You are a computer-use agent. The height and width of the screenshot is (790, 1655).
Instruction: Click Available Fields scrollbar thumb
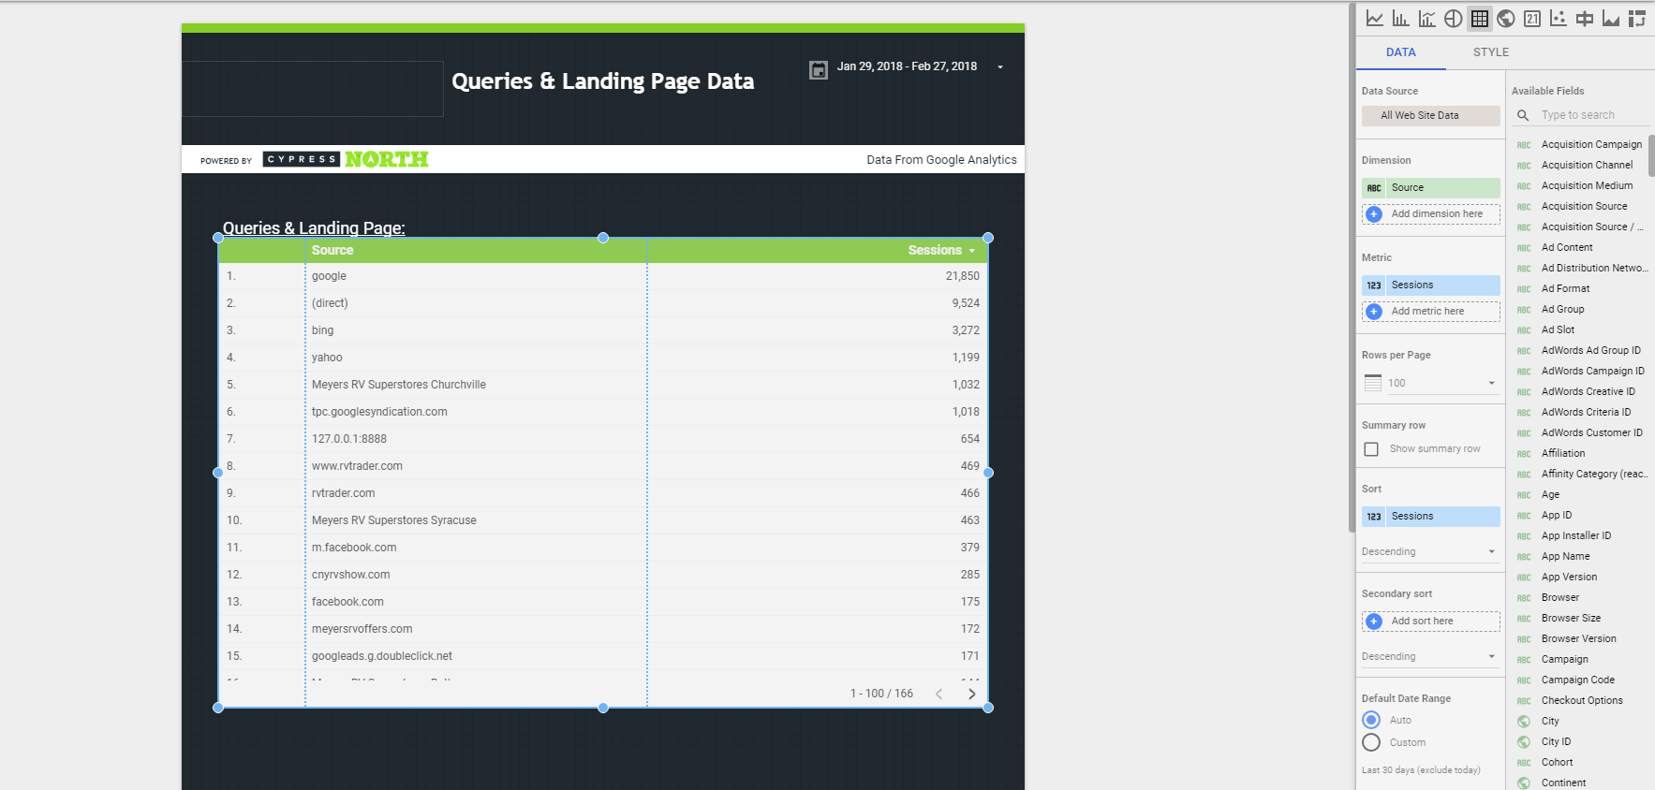(x=1651, y=155)
